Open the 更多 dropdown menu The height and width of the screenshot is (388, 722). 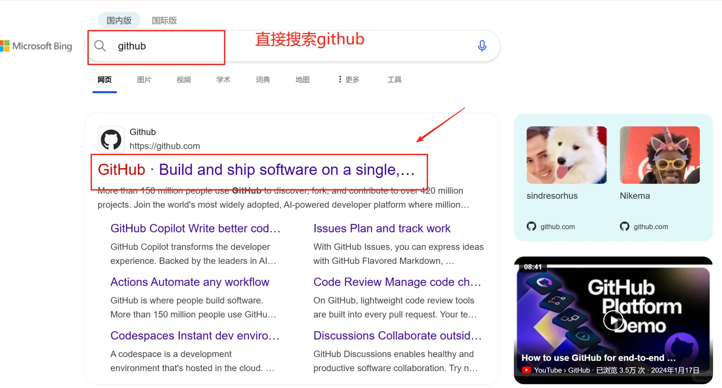point(351,79)
